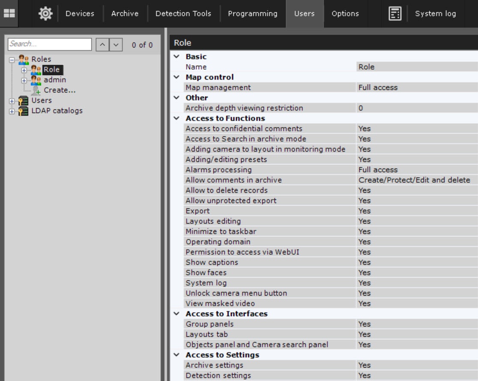478x381 pixels.
Task: Click the System log document icon
Action: point(395,14)
